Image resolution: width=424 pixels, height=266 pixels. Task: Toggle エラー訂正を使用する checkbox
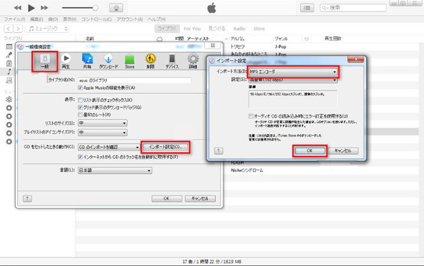tap(251, 116)
